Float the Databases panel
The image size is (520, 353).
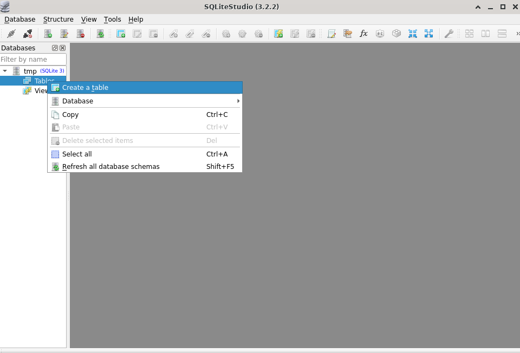[x=55, y=48]
